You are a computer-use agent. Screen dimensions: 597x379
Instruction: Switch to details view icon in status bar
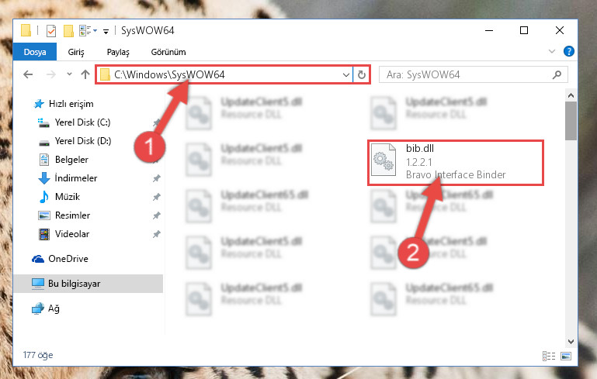click(x=549, y=357)
